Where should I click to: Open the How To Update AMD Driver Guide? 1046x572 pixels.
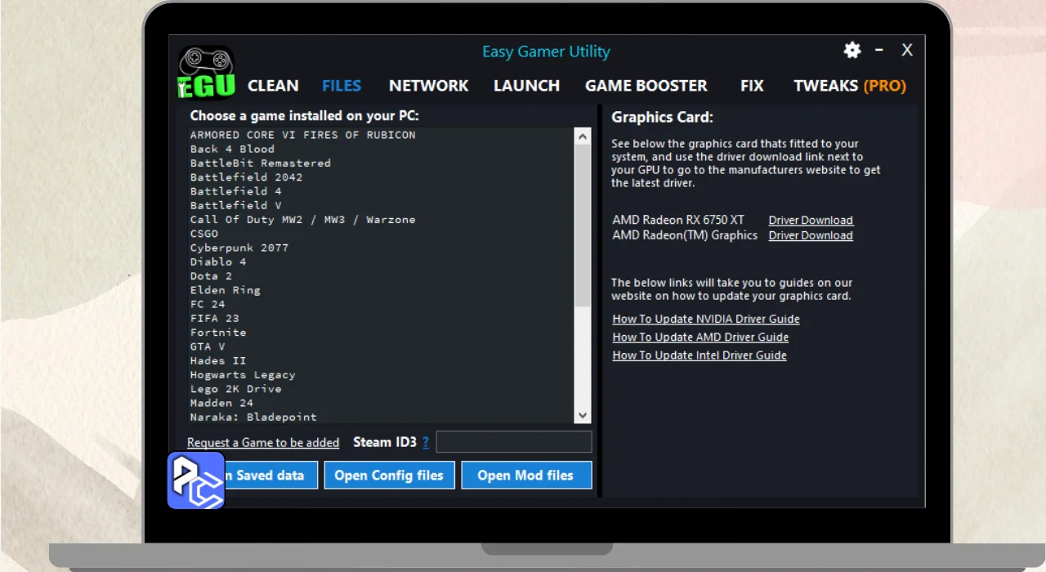pyautogui.click(x=700, y=337)
